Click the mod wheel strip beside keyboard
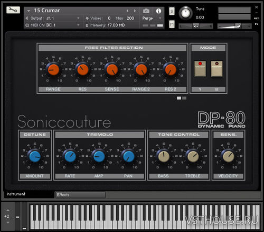This screenshot has height=232, width=264. click(24, 216)
